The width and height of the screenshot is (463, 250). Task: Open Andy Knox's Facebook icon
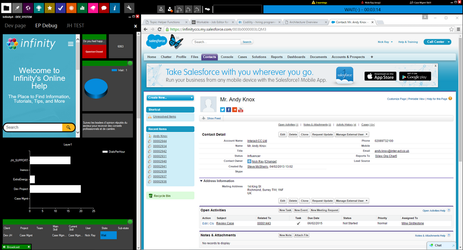click(228, 110)
